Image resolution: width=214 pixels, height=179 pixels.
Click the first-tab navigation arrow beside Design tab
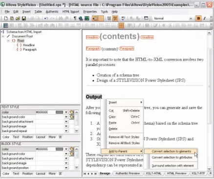coord(85,174)
